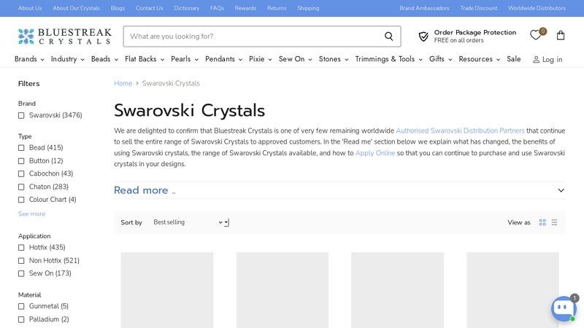Viewport: 584px width, 328px height.
Task: Open the Trade Discount link
Action: point(479,8)
